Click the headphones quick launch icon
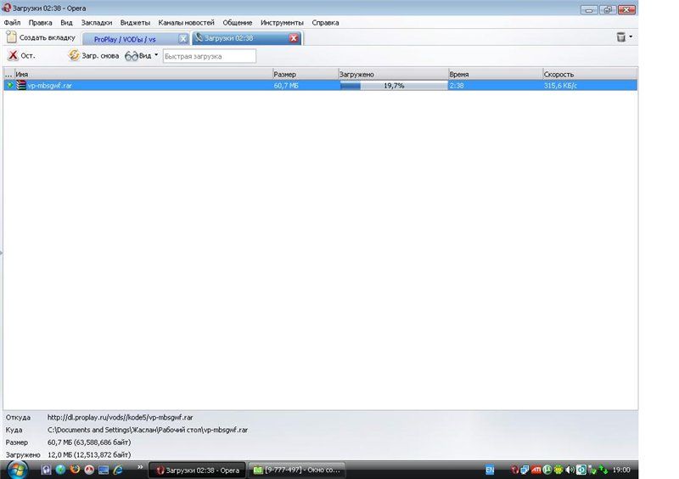 [46, 470]
